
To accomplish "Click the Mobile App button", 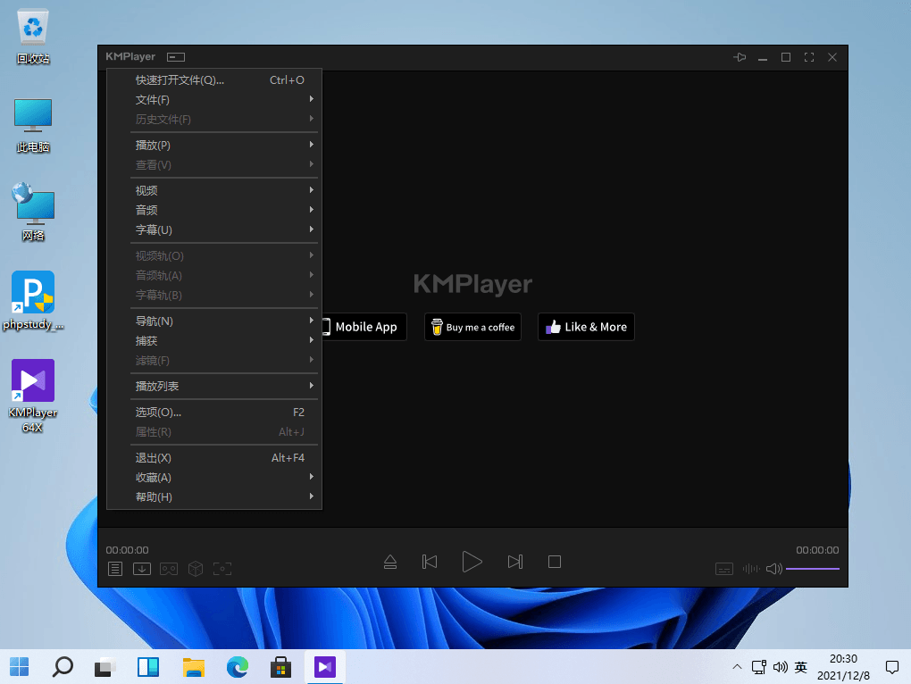I will click(364, 327).
